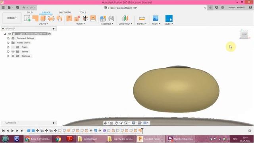Viewport: 254px width, 143px height.
Task: Click the Zoom magnifier with arrows icon
Action: point(121,123)
